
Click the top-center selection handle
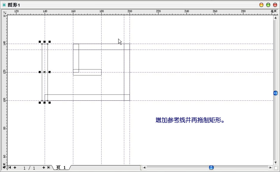(x=44, y=42)
